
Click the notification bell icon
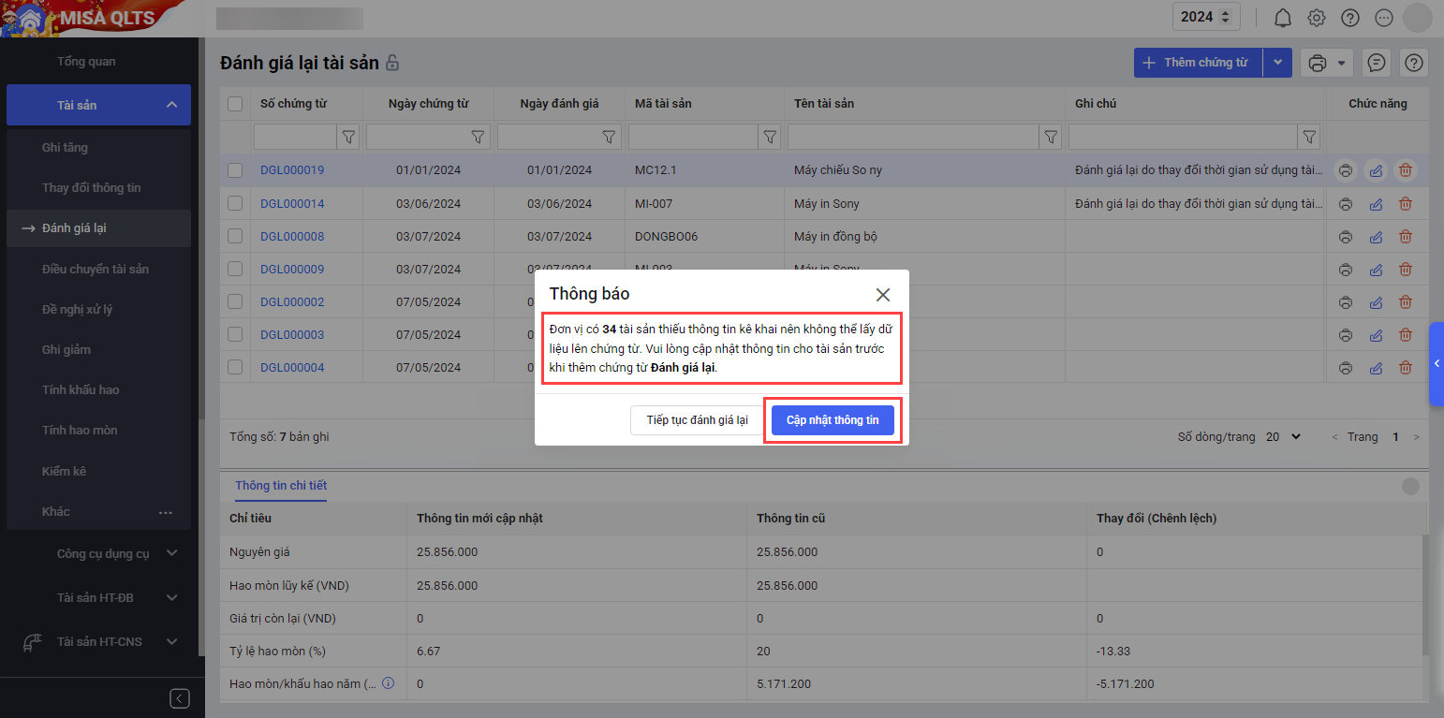(1283, 18)
